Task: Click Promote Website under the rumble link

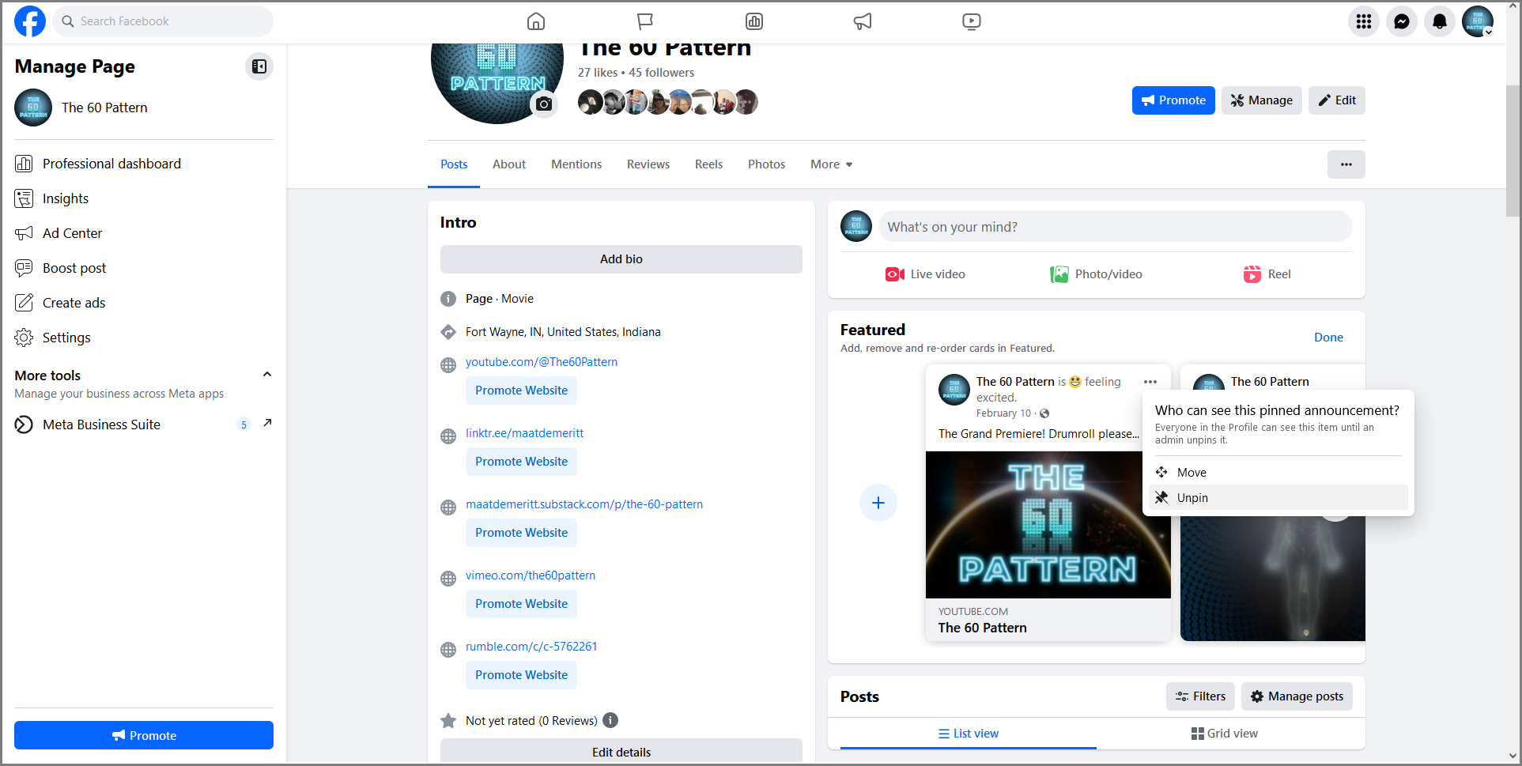Action: [522, 675]
